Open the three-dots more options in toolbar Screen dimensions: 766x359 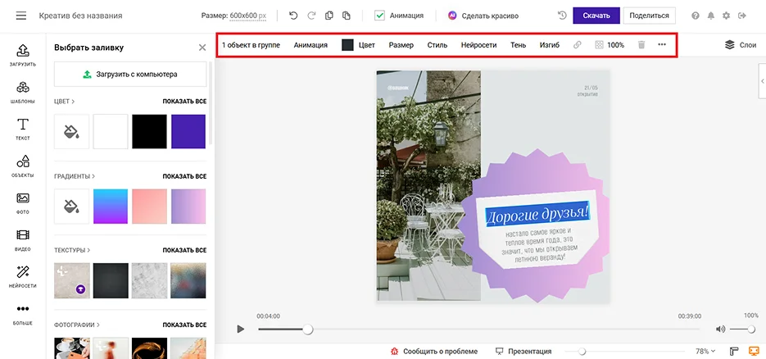tap(662, 45)
